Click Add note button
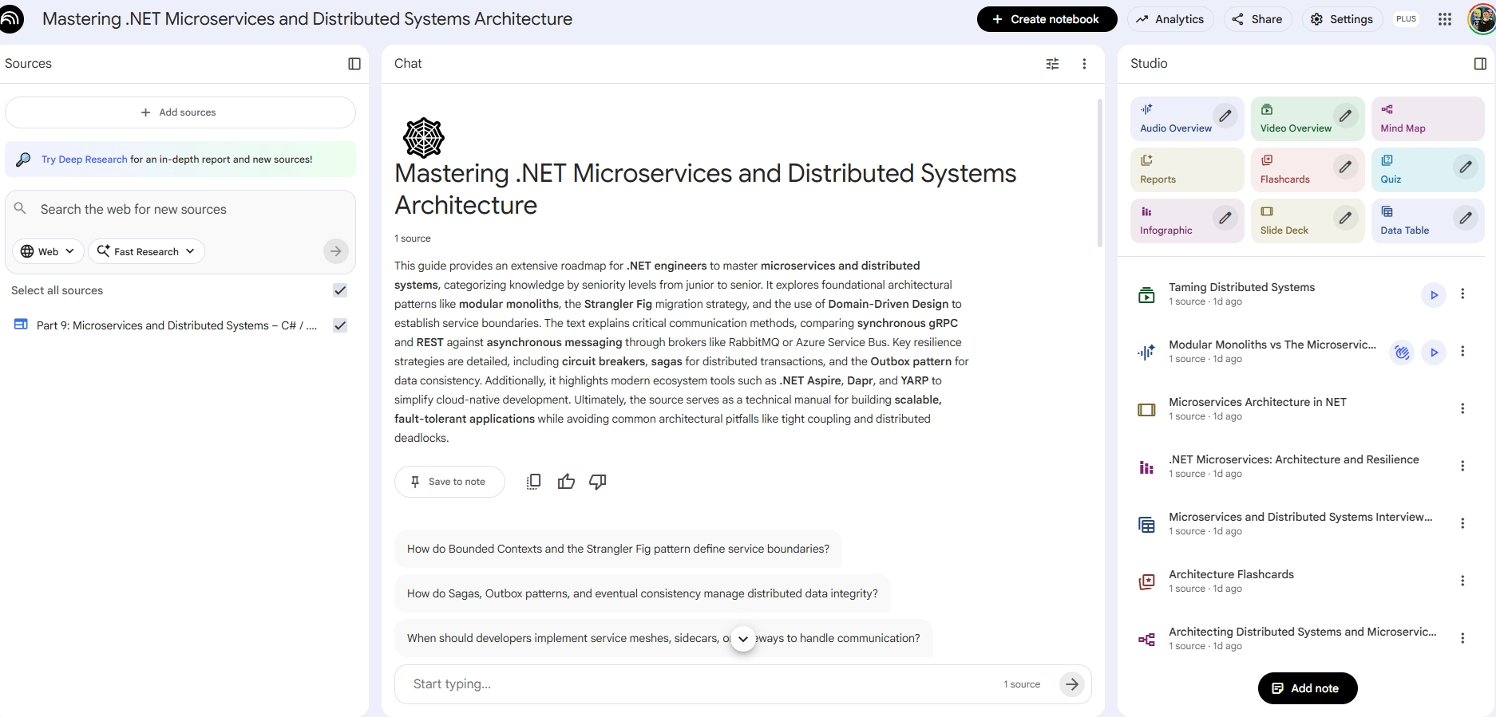The image size is (1496, 717). coord(1307,688)
